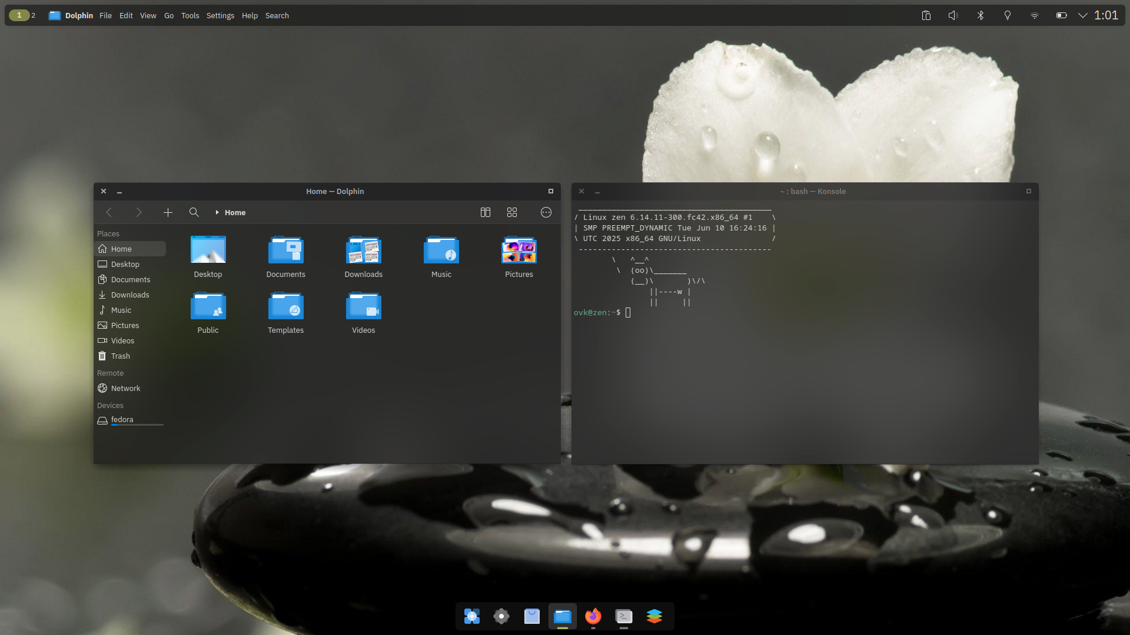This screenshot has height=635, width=1130.
Task: Open the File menu in top bar
Action: tap(105, 15)
